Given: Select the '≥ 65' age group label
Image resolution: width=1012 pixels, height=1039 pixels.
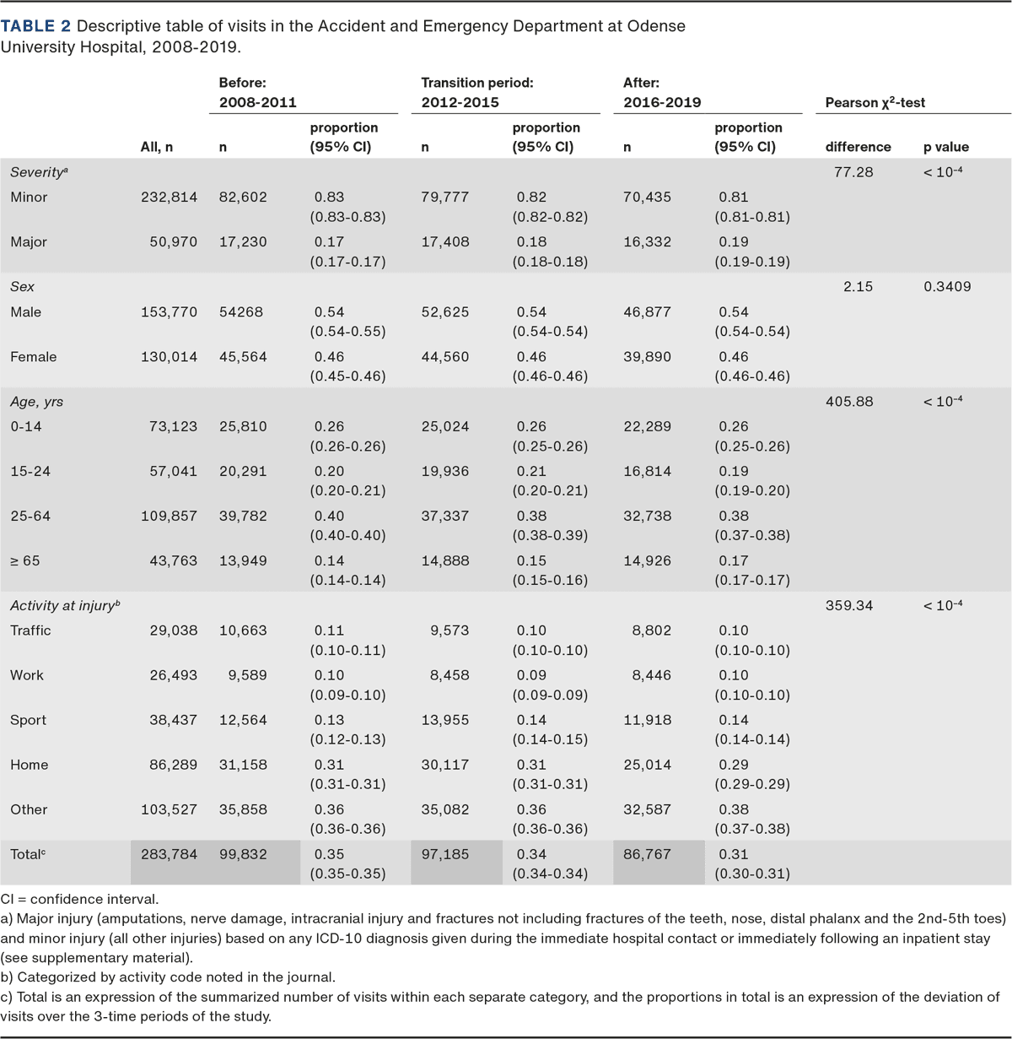Looking at the screenshot, I should tap(25, 561).
